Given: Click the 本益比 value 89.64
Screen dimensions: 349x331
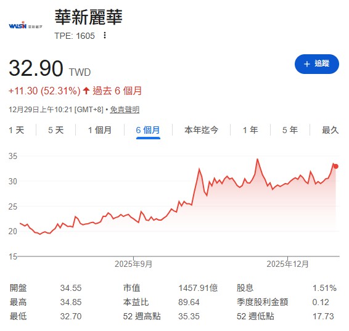Looking at the screenshot, I should point(189,302).
